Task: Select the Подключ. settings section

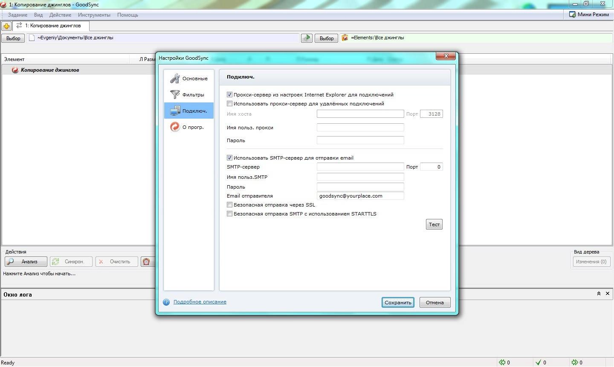Action: coord(189,111)
